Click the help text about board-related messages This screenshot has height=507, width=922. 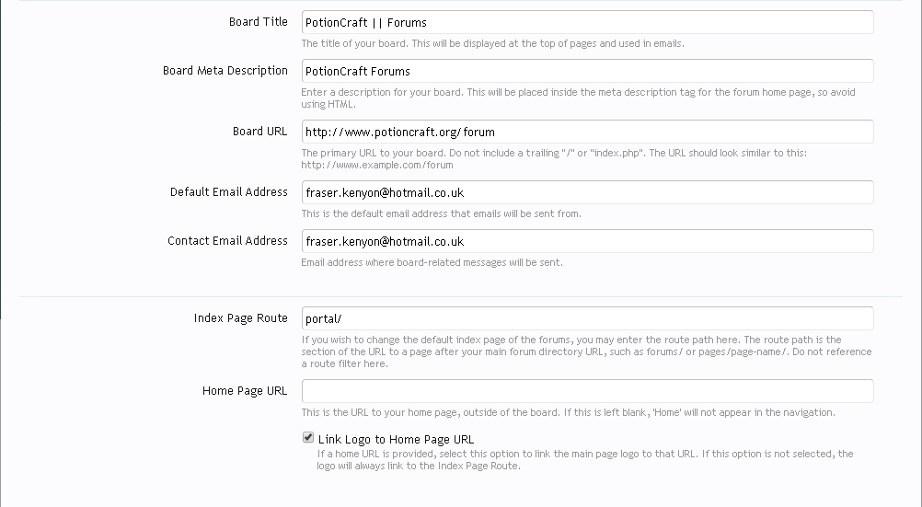tap(432, 262)
